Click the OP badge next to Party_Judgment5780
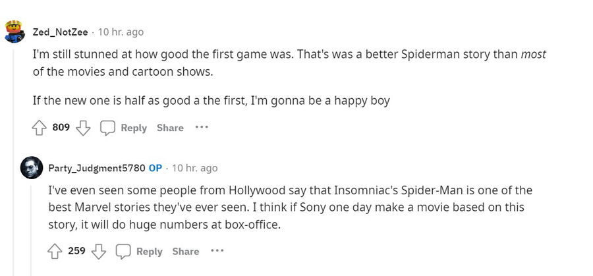Screen dimensions: 593x276 point(155,168)
